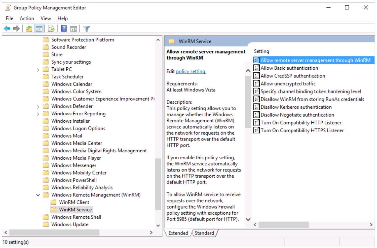
Task: Select Disallow WinRM from storing RunAs credentials
Action: [x=312, y=99]
